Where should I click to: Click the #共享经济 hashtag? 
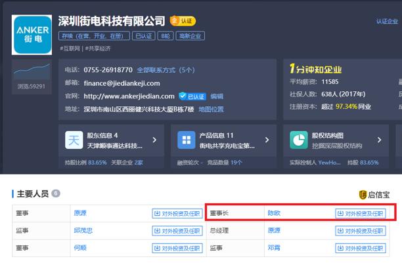[98, 49]
